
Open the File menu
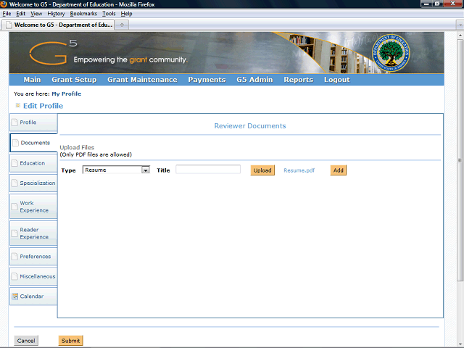pos(7,14)
